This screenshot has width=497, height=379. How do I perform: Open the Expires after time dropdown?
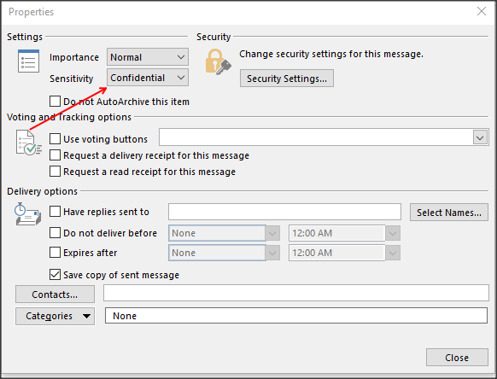coord(393,253)
